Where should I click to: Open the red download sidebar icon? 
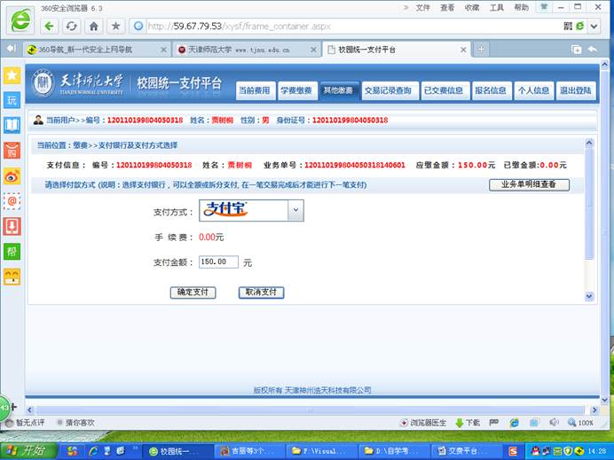(x=12, y=226)
